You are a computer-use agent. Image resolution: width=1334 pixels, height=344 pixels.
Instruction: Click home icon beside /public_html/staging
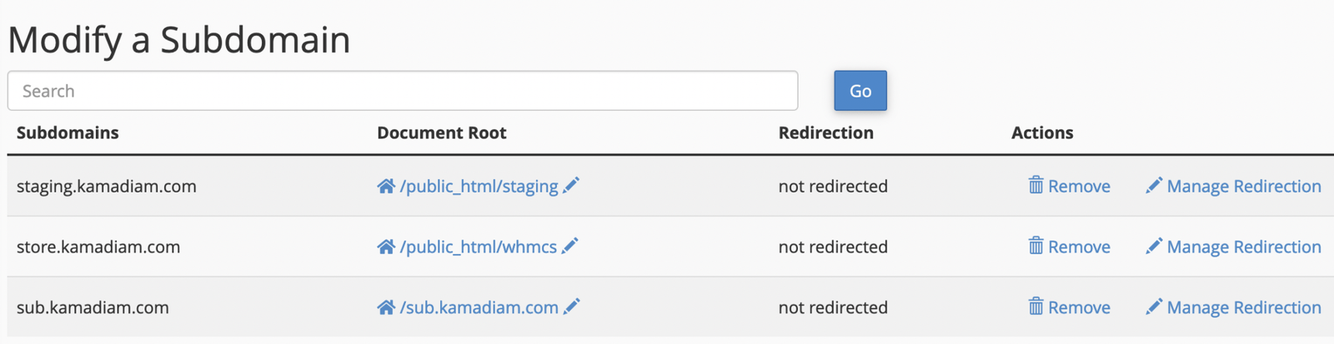(x=385, y=186)
